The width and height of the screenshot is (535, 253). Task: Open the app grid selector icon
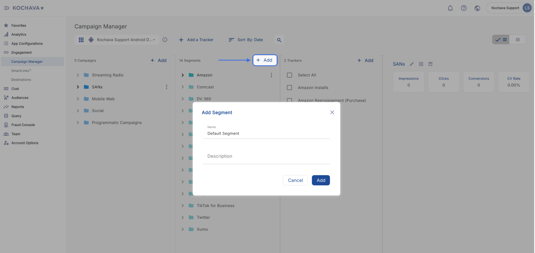click(81, 40)
